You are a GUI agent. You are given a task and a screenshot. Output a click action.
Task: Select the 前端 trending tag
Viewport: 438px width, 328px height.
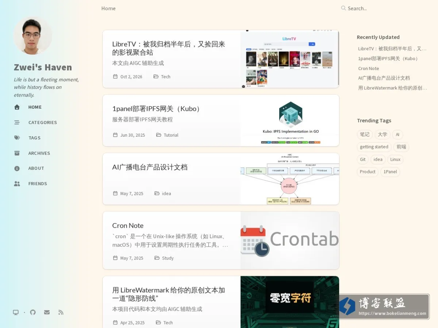point(401,147)
